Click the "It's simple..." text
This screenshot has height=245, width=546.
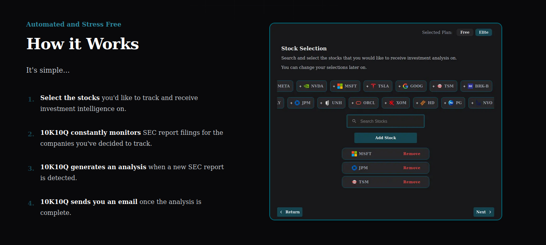[48, 70]
